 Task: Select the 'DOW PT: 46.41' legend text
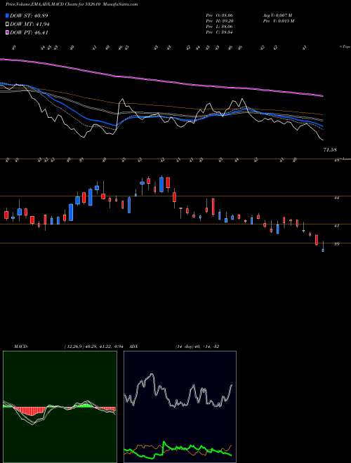point(29,32)
